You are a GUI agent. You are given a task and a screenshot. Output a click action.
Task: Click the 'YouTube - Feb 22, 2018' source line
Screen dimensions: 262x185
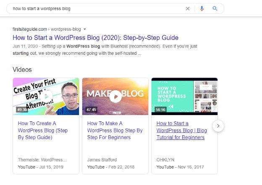tap(111, 167)
